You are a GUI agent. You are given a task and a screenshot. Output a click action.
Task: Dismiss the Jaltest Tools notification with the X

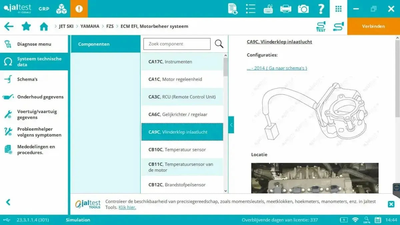pyautogui.click(x=390, y=203)
